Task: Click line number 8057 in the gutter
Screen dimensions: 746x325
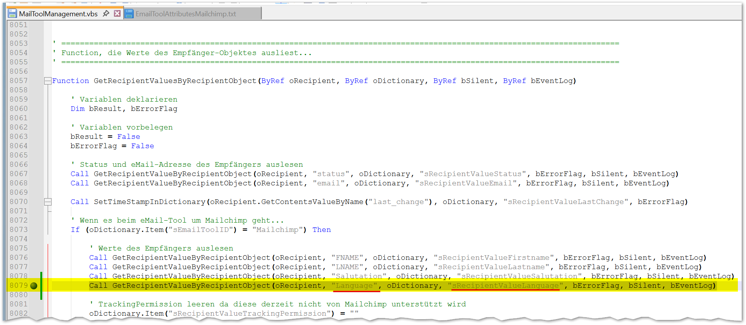Action: click(19, 81)
